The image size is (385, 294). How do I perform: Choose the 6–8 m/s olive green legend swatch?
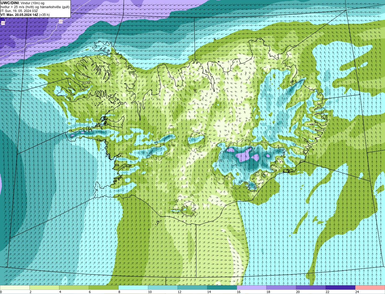point(104,288)
